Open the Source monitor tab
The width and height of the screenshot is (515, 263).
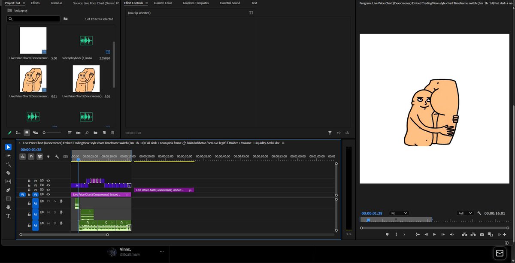[x=94, y=3]
